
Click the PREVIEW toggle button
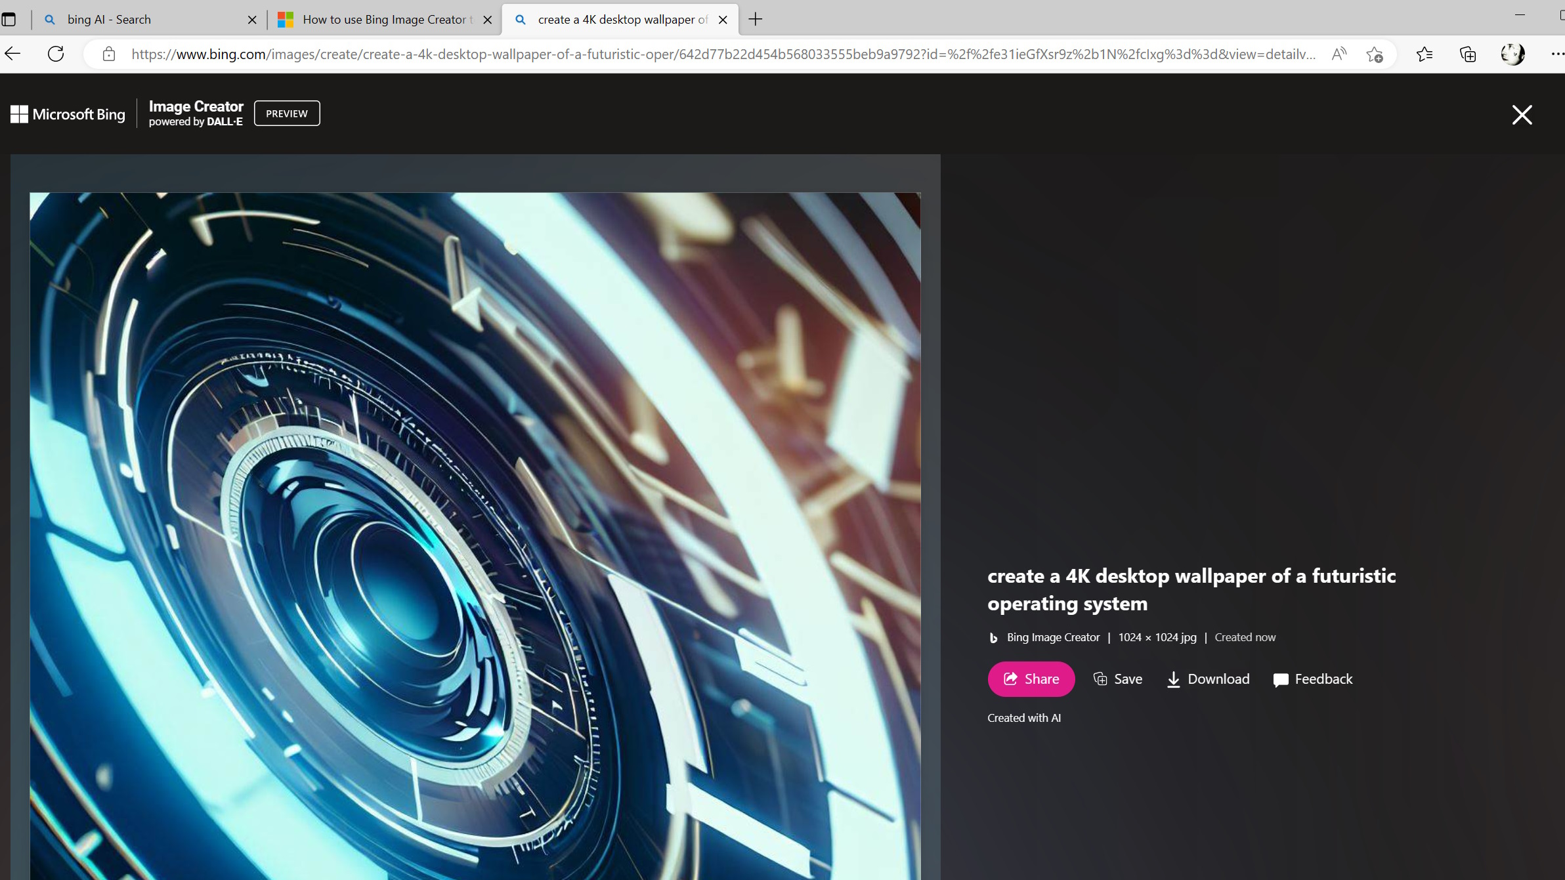click(286, 113)
